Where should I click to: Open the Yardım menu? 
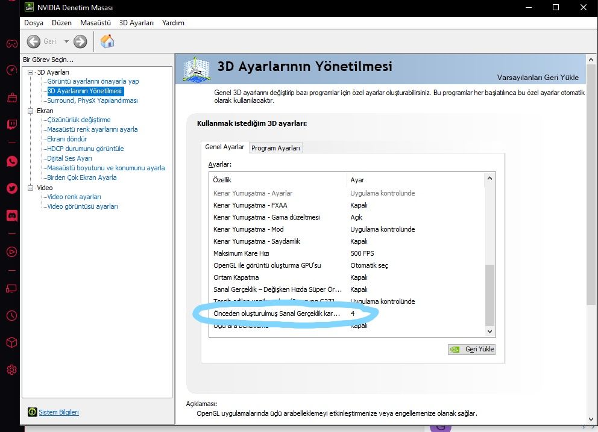(173, 23)
